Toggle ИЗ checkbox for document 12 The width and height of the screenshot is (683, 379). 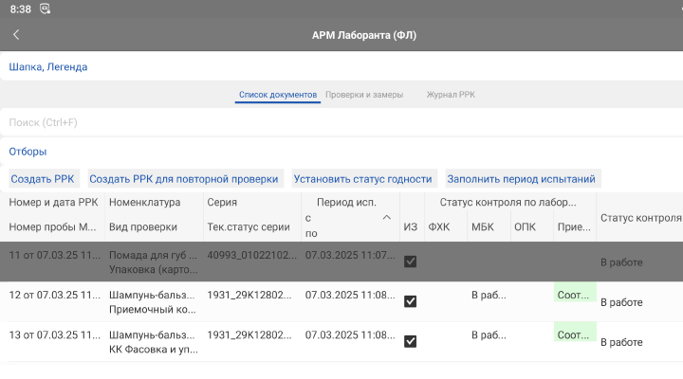pyautogui.click(x=410, y=301)
